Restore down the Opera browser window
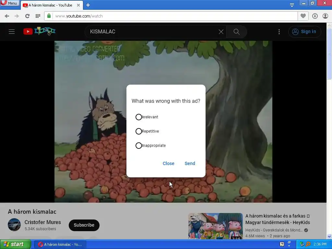The image size is (332, 249). coord(313,3)
